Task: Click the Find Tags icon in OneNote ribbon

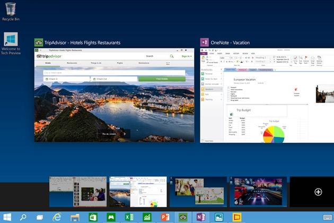Action: [x=301, y=59]
